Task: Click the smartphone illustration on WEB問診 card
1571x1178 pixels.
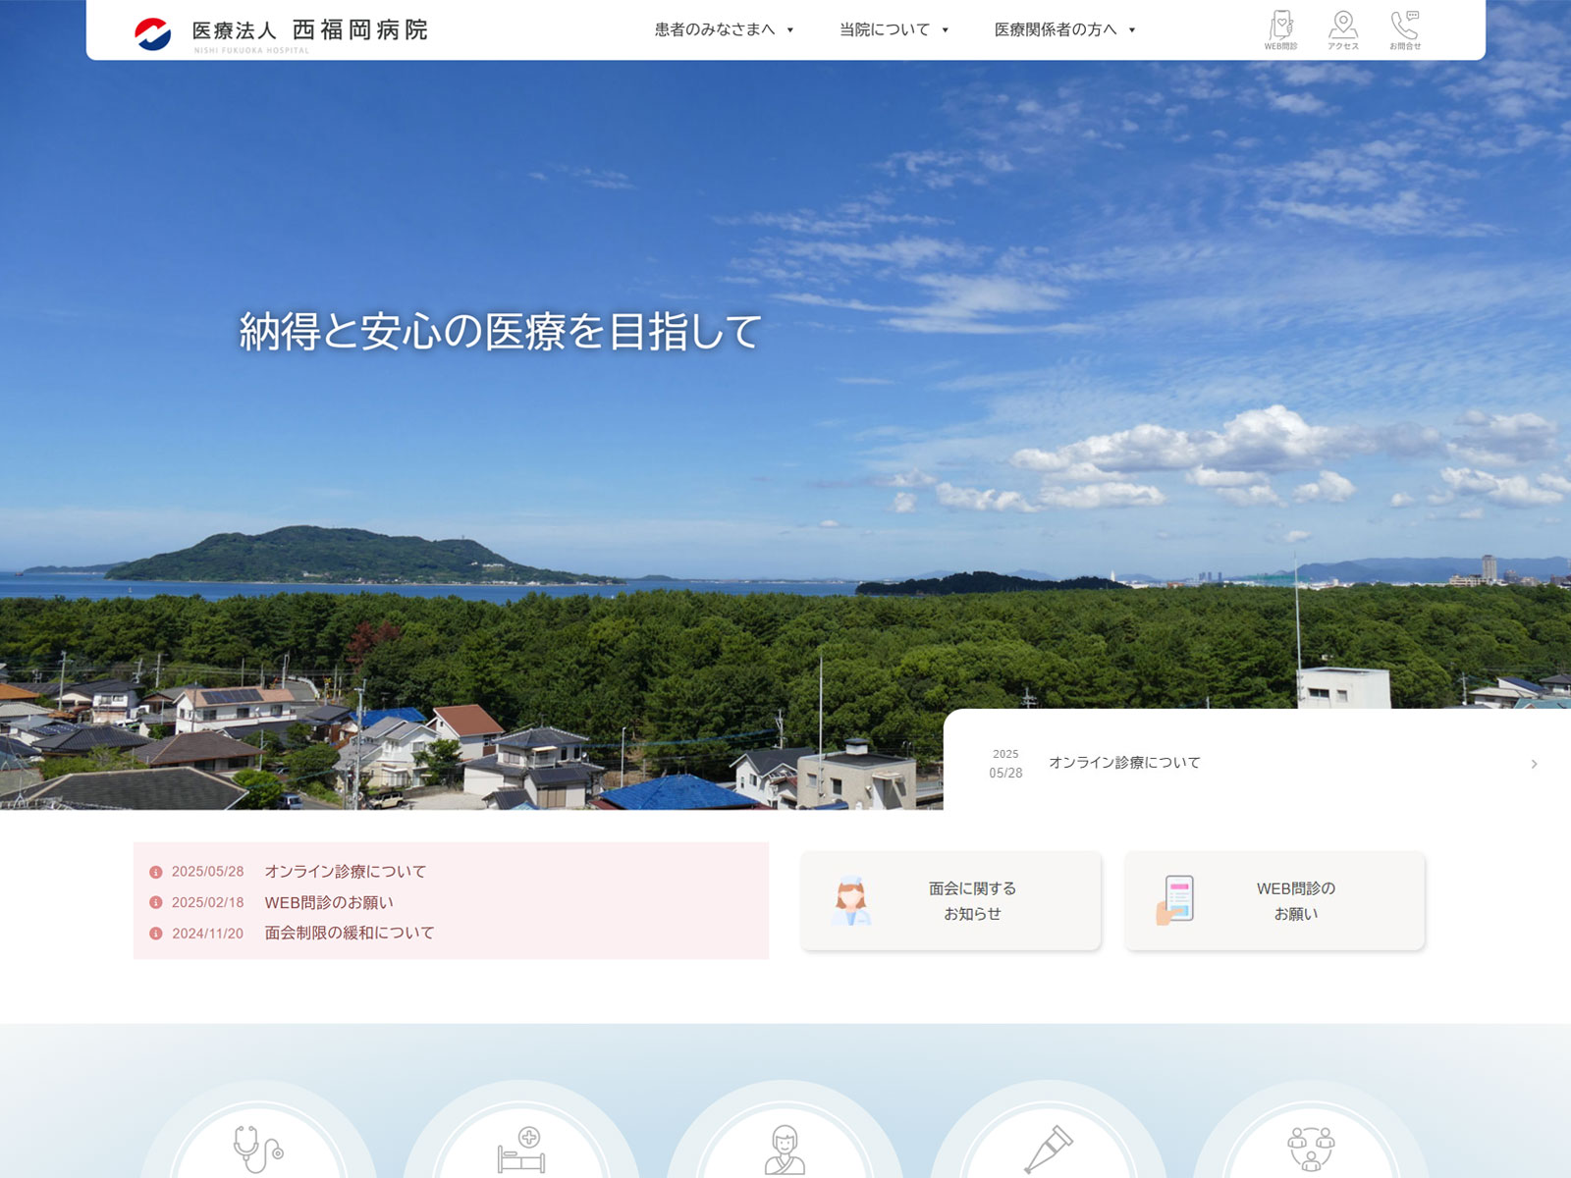Action: pyautogui.click(x=1175, y=900)
